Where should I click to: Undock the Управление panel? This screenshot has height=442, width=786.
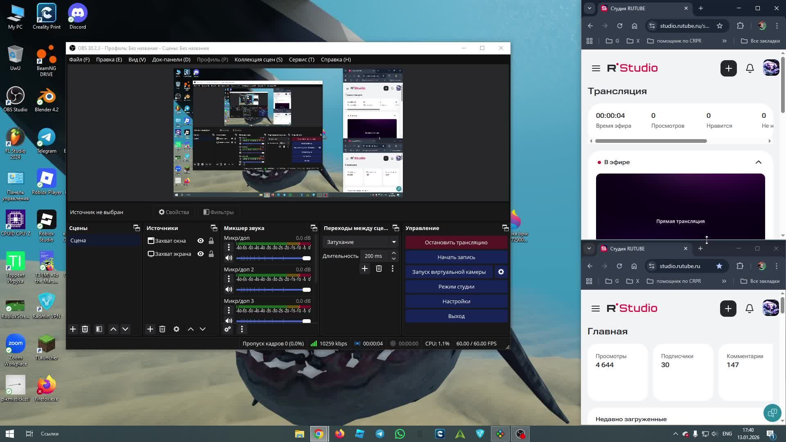505,228
